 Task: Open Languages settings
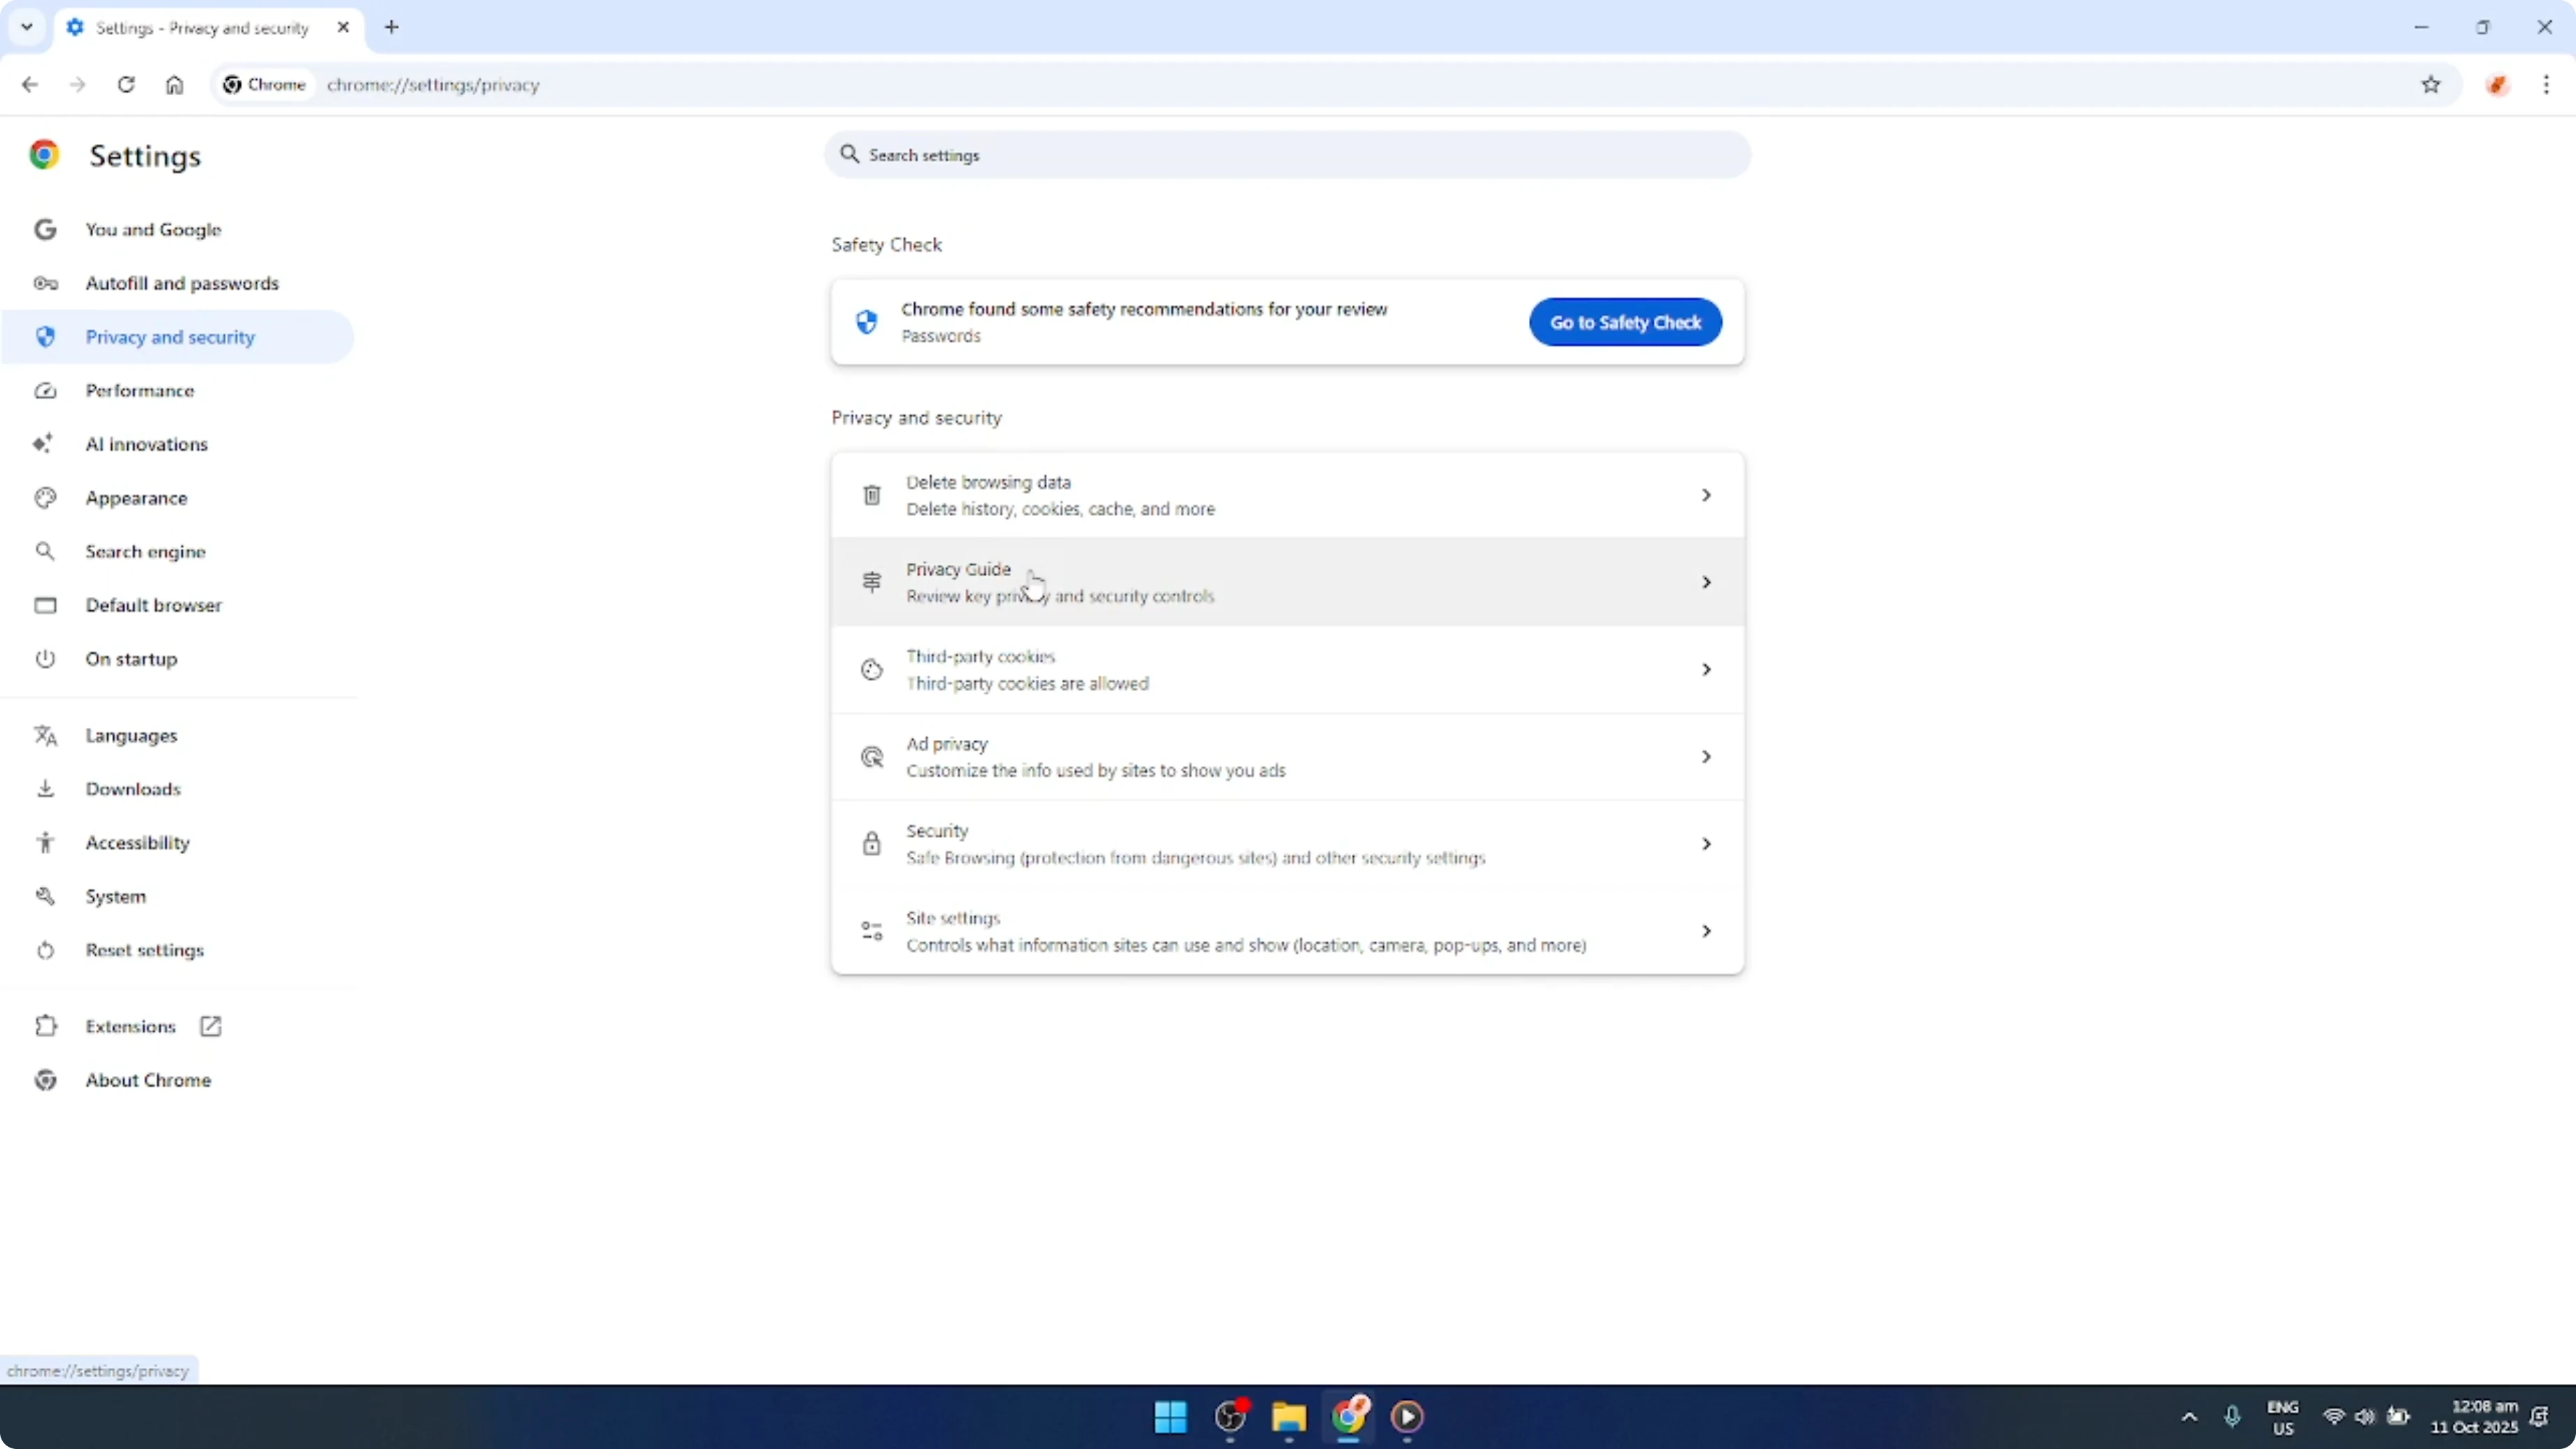click(x=178, y=735)
